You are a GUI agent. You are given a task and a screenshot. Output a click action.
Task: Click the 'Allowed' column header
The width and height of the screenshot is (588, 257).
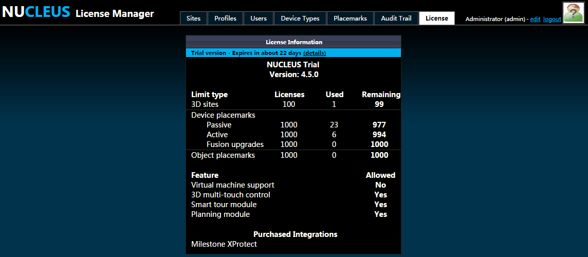pyautogui.click(x=381, y=175)
